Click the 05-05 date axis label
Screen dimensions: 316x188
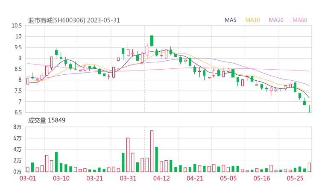(228, 178)
